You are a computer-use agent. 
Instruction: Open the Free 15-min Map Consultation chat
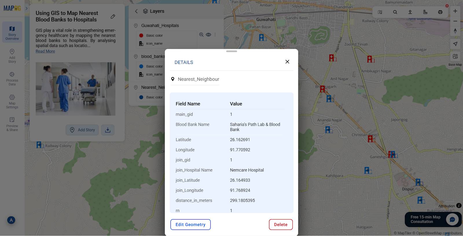tap(433, 220)
